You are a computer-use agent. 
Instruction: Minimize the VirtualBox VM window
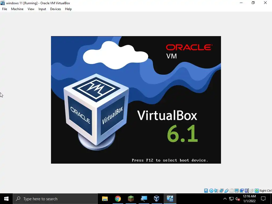pos(241,3)
